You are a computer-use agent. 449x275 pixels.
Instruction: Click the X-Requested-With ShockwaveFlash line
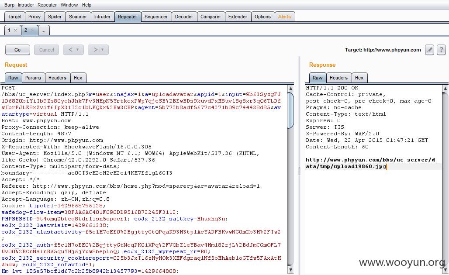pyautogui.click(x=76, y=147)
